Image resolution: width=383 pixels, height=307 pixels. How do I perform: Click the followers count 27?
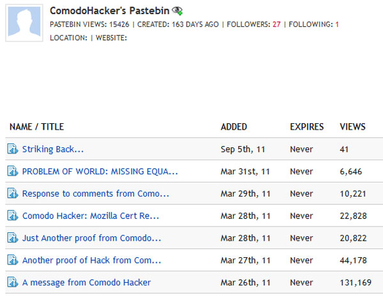click(276, 24)
